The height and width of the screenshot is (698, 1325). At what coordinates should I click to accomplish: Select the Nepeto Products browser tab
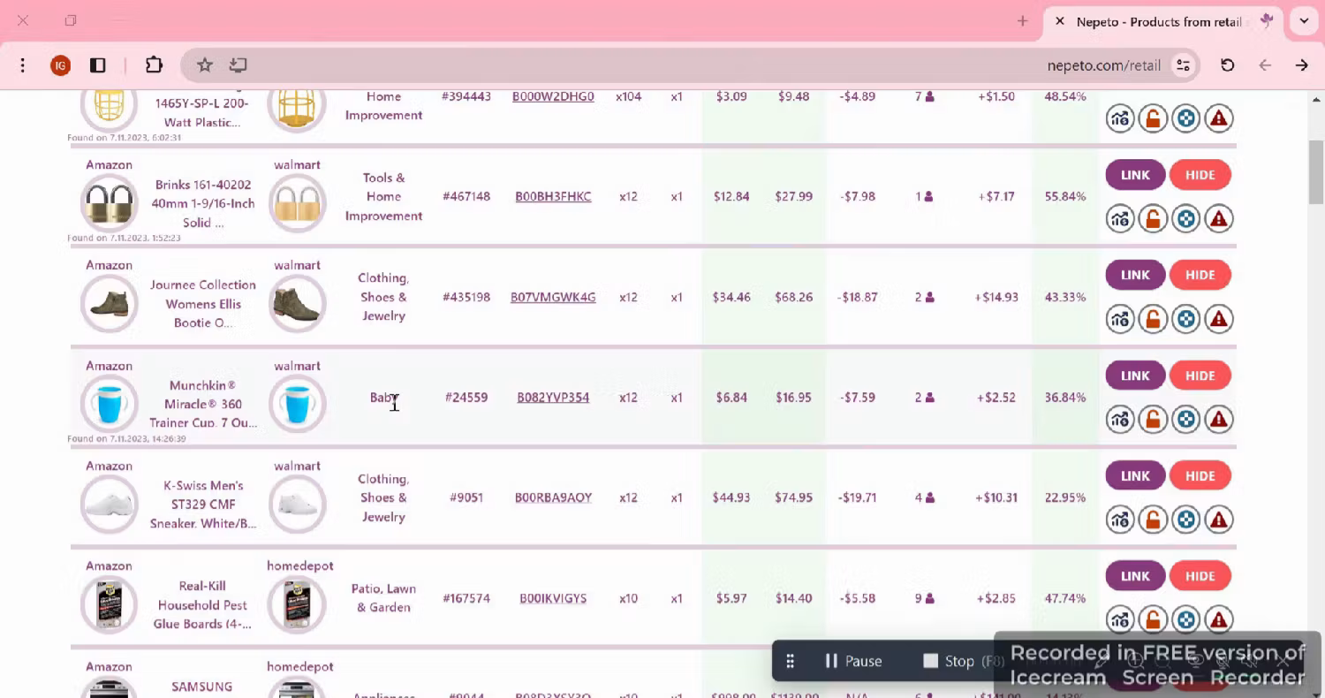[1157, 21]
